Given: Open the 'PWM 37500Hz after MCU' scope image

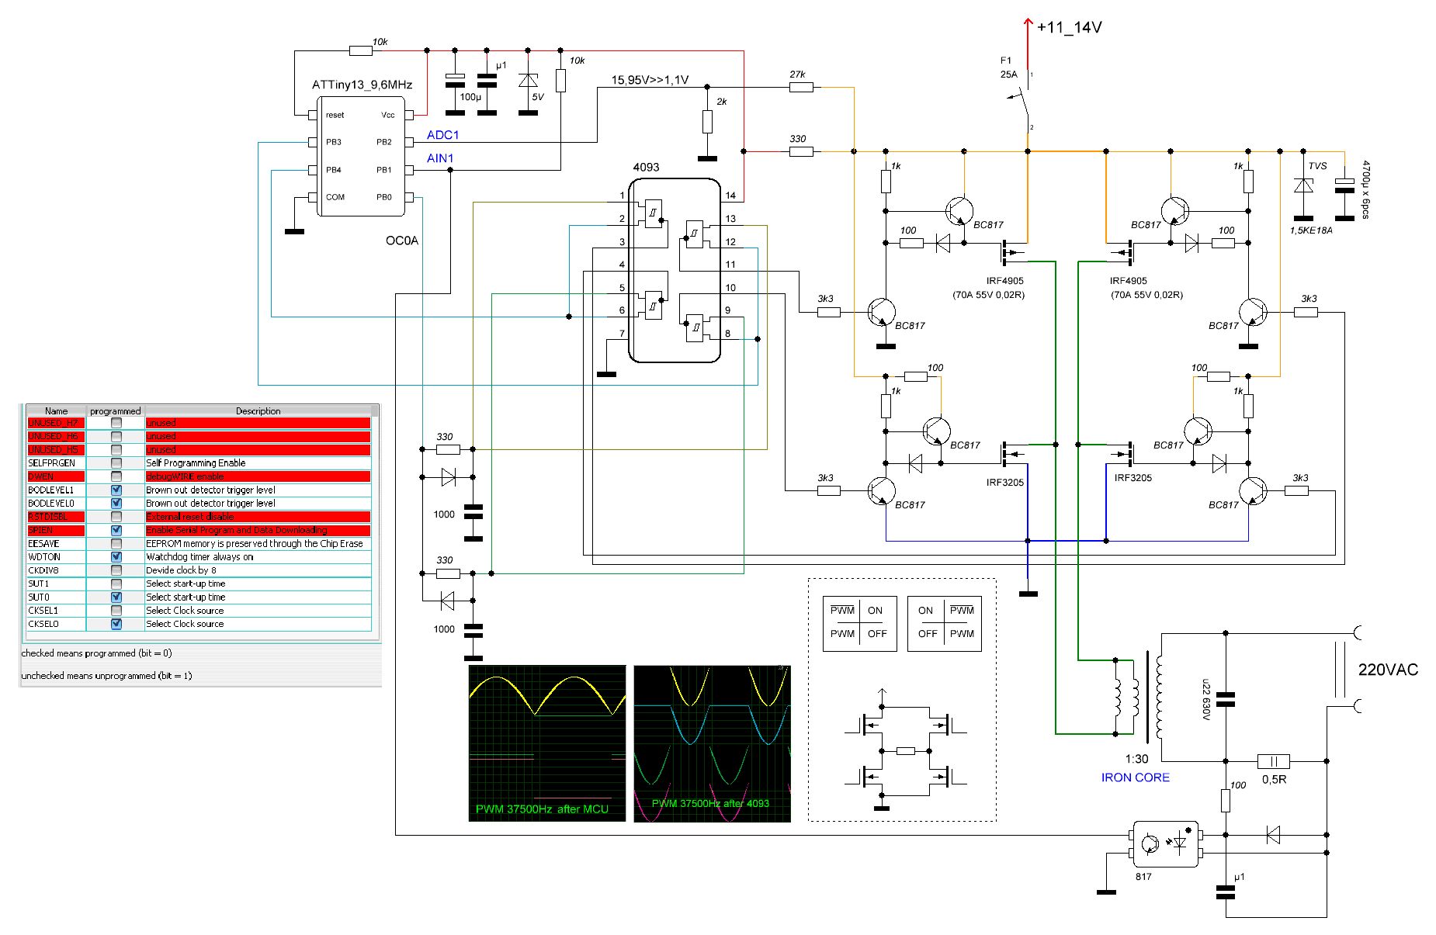Looking at the screenshot, I should click(547, 743).
